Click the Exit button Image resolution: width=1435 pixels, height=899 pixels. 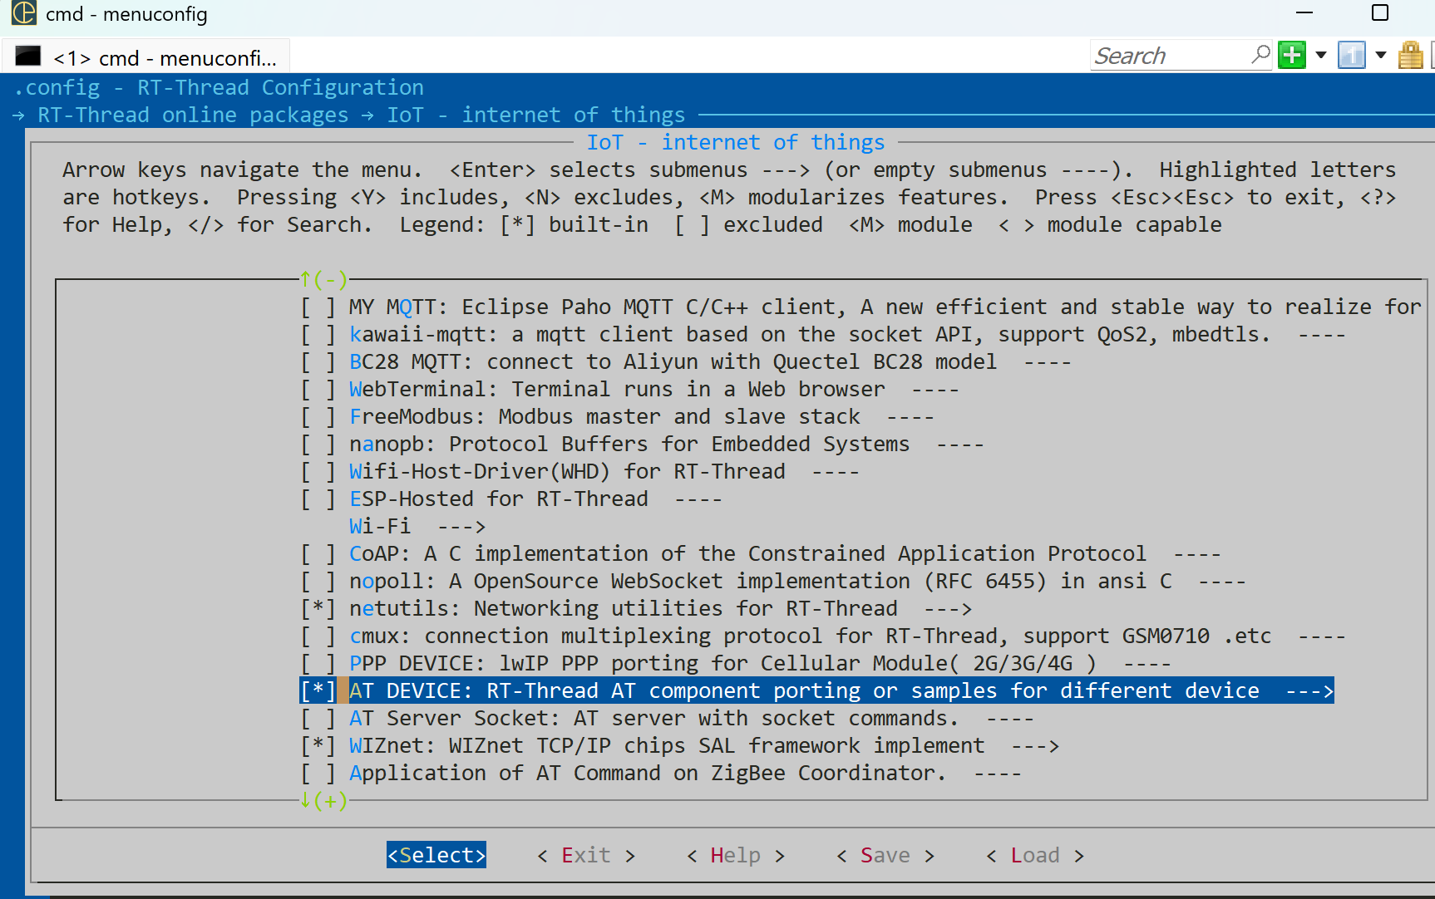coord(586,855)
